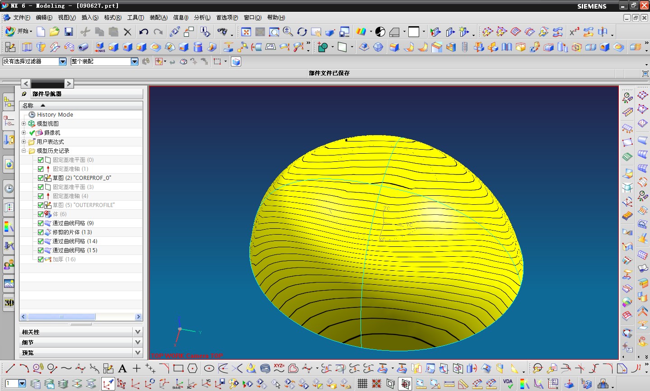Select the Ellipse curve tool
This screenshot has width=650, height=391.
(x=209, y=368)
